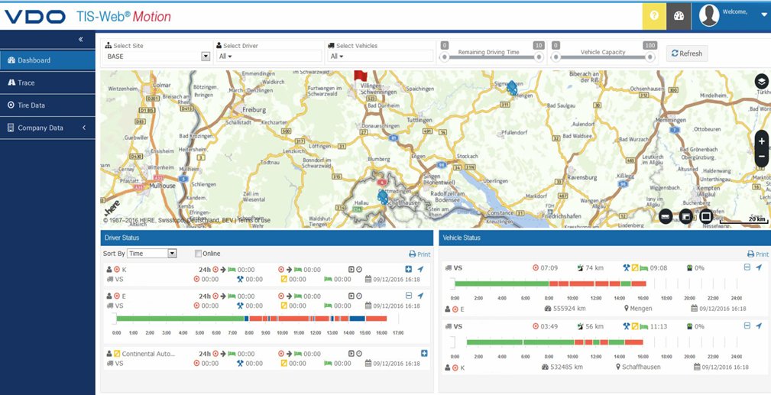The height and width of the screenshot is (395, 771).
Task: Adjust Remaining Driving Time right slider handle
Action: point(539,57)
